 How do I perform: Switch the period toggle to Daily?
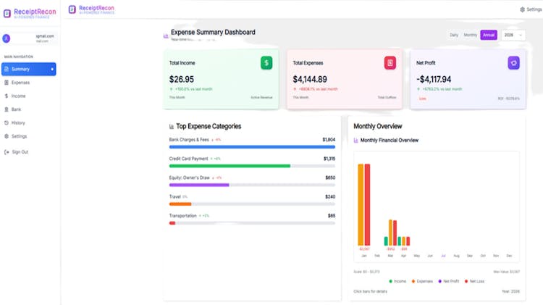pyautogui.click(x=454, y=35)
